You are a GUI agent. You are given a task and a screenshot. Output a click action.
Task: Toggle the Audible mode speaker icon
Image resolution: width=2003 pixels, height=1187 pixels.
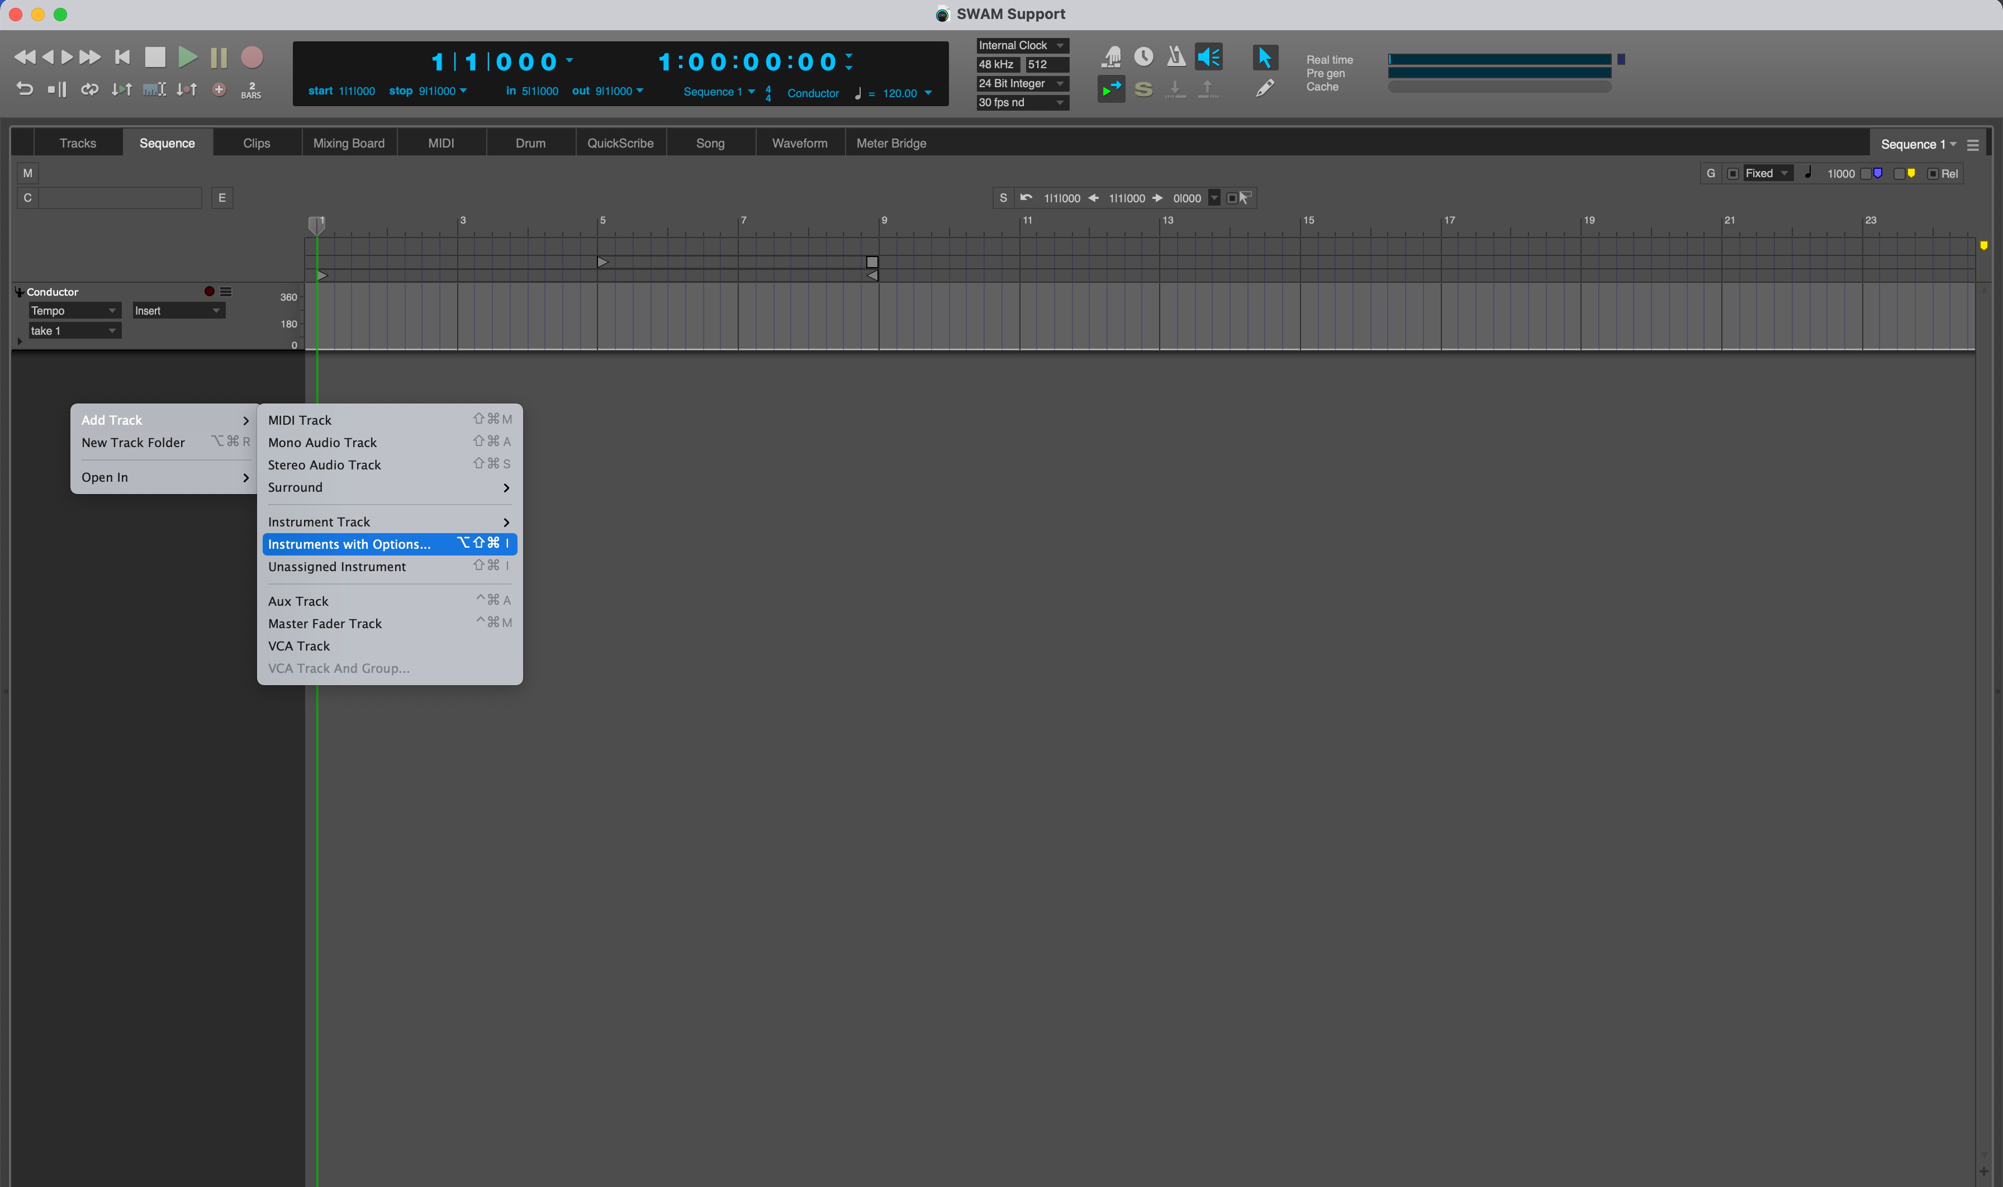coord(1209,57)
